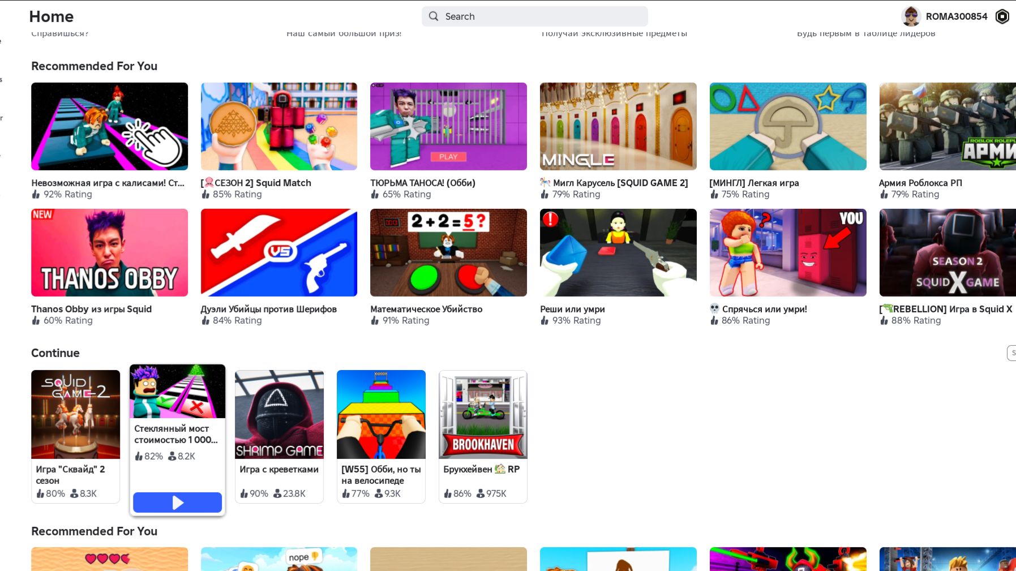Open the ТЮРЬМА ТАНОСА! (Обби) thumbnail
The width and height of the screenshot is (1016, 571).
(448, 126)
